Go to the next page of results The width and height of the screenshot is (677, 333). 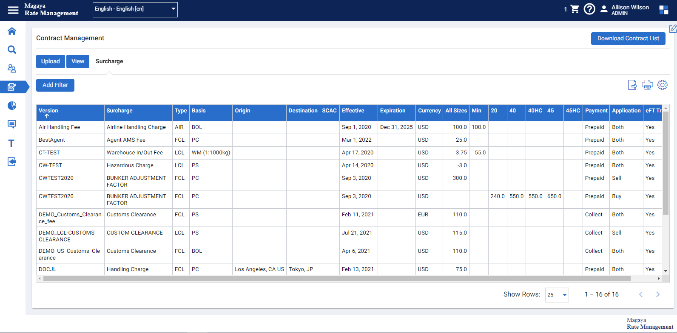[x=658, y=294]
